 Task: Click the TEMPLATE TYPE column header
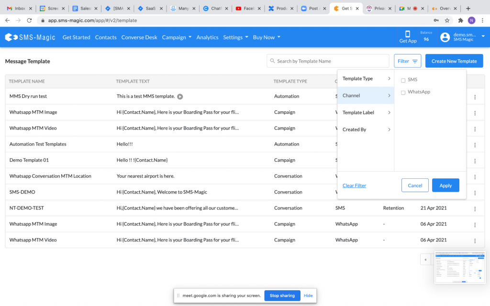point(290,81)
